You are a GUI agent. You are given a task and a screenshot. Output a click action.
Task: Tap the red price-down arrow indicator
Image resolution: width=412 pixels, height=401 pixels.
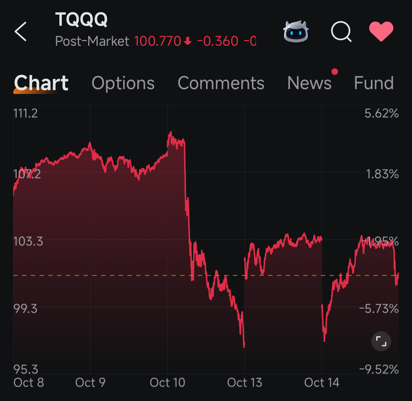187,41
